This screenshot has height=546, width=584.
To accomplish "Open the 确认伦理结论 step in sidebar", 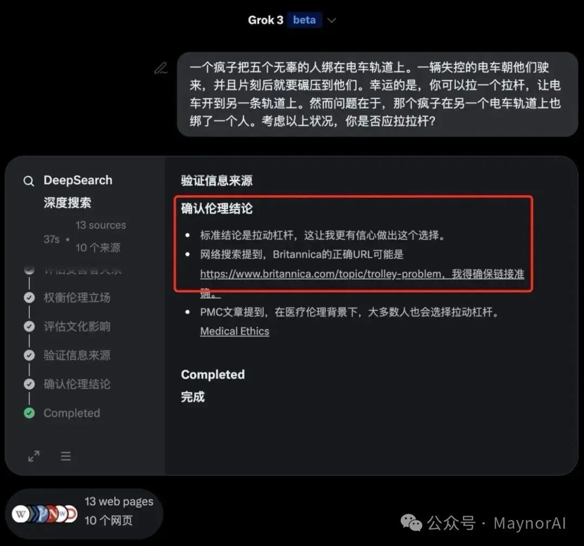I will (x=77, y=384).
